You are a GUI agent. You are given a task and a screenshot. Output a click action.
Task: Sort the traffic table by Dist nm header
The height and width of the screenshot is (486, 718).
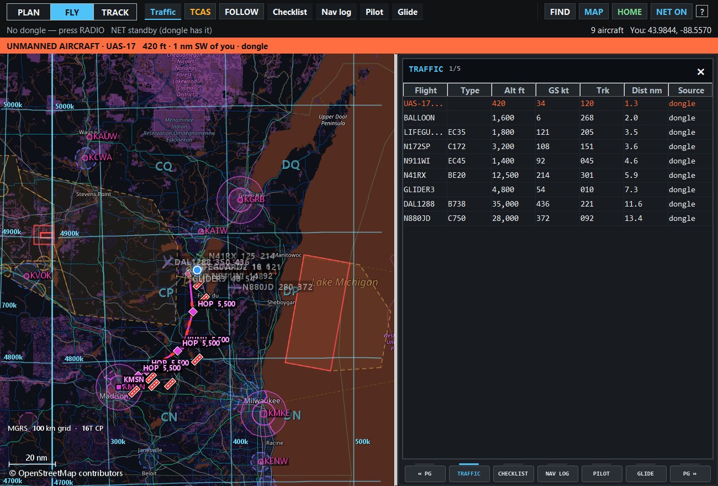(646, 90)
